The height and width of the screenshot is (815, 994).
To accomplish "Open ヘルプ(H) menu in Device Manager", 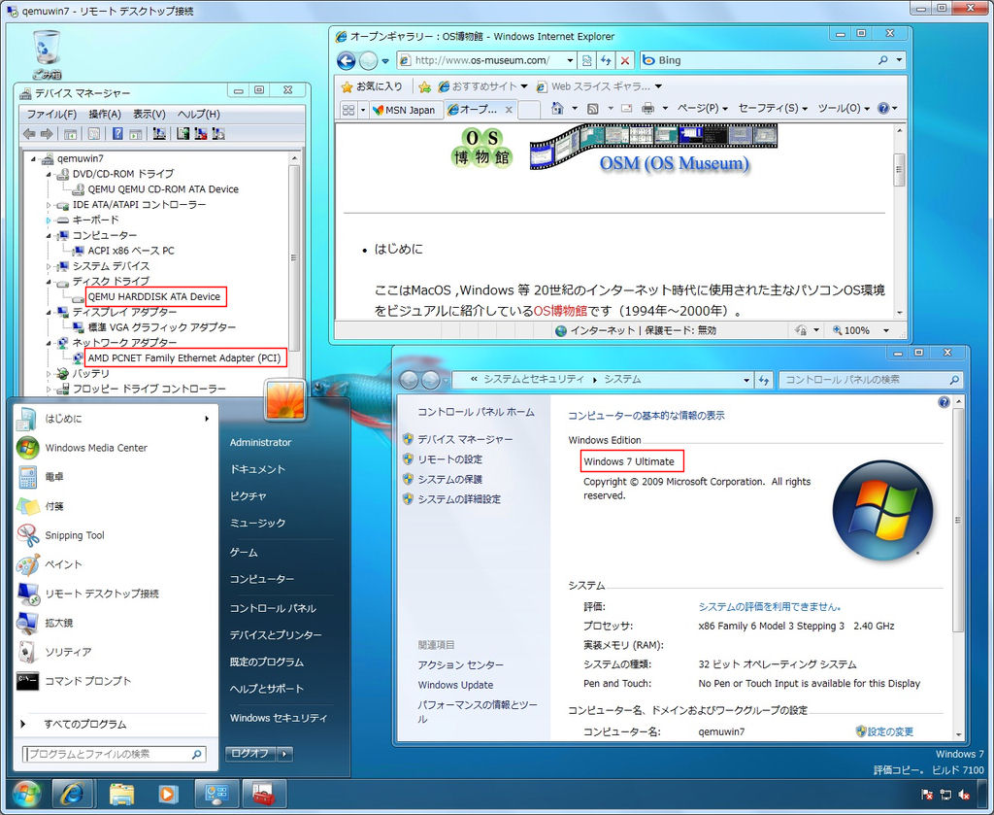I will click(x=198, y=115).
